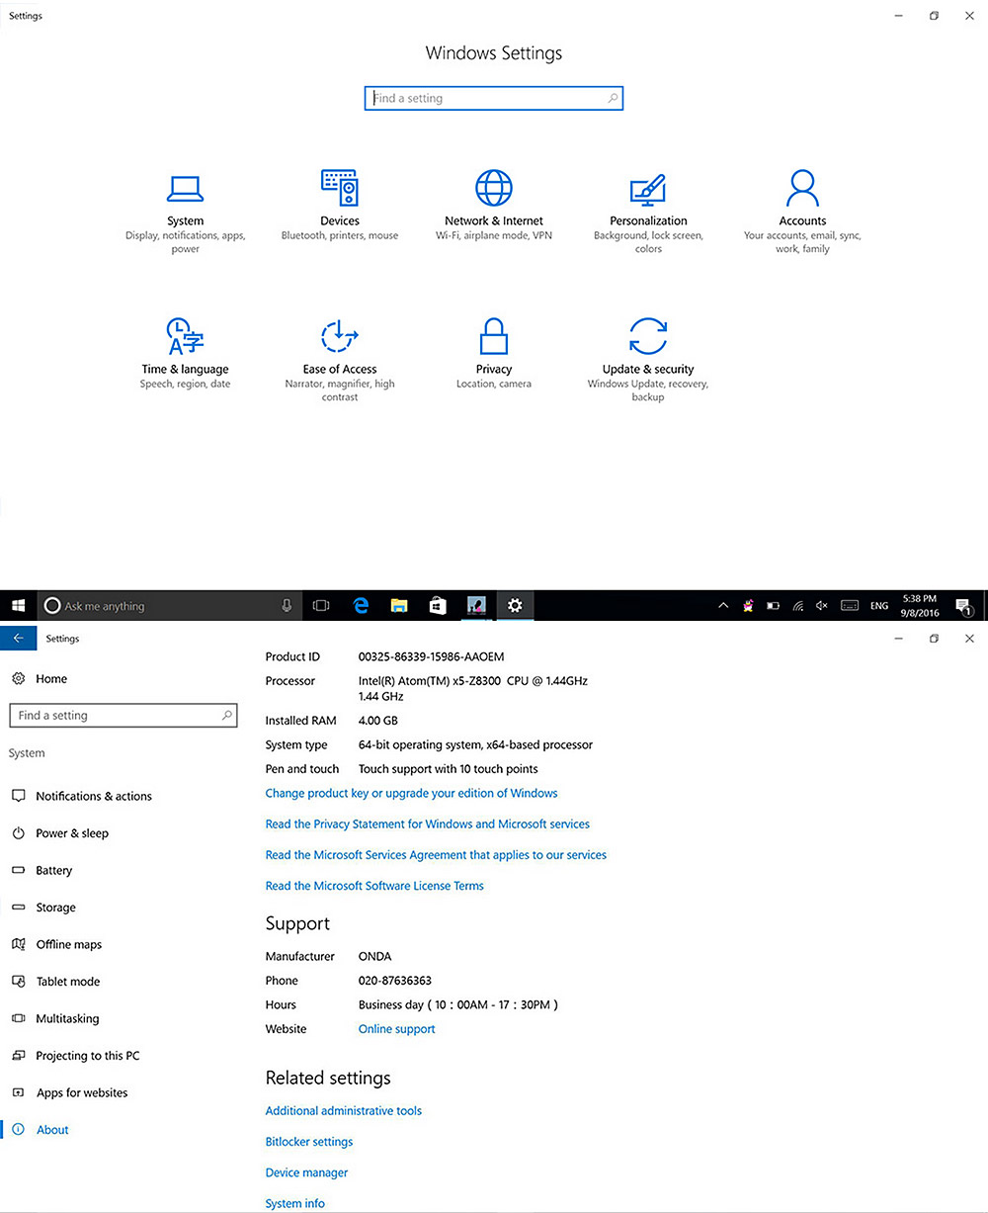Open File Explorer from the taskbar
Screen dimensions: 988x1213
click(399, 605)
